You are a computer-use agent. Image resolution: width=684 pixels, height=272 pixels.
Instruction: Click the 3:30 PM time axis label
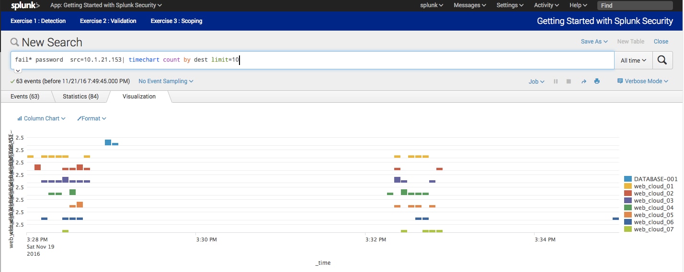point(206,239)
